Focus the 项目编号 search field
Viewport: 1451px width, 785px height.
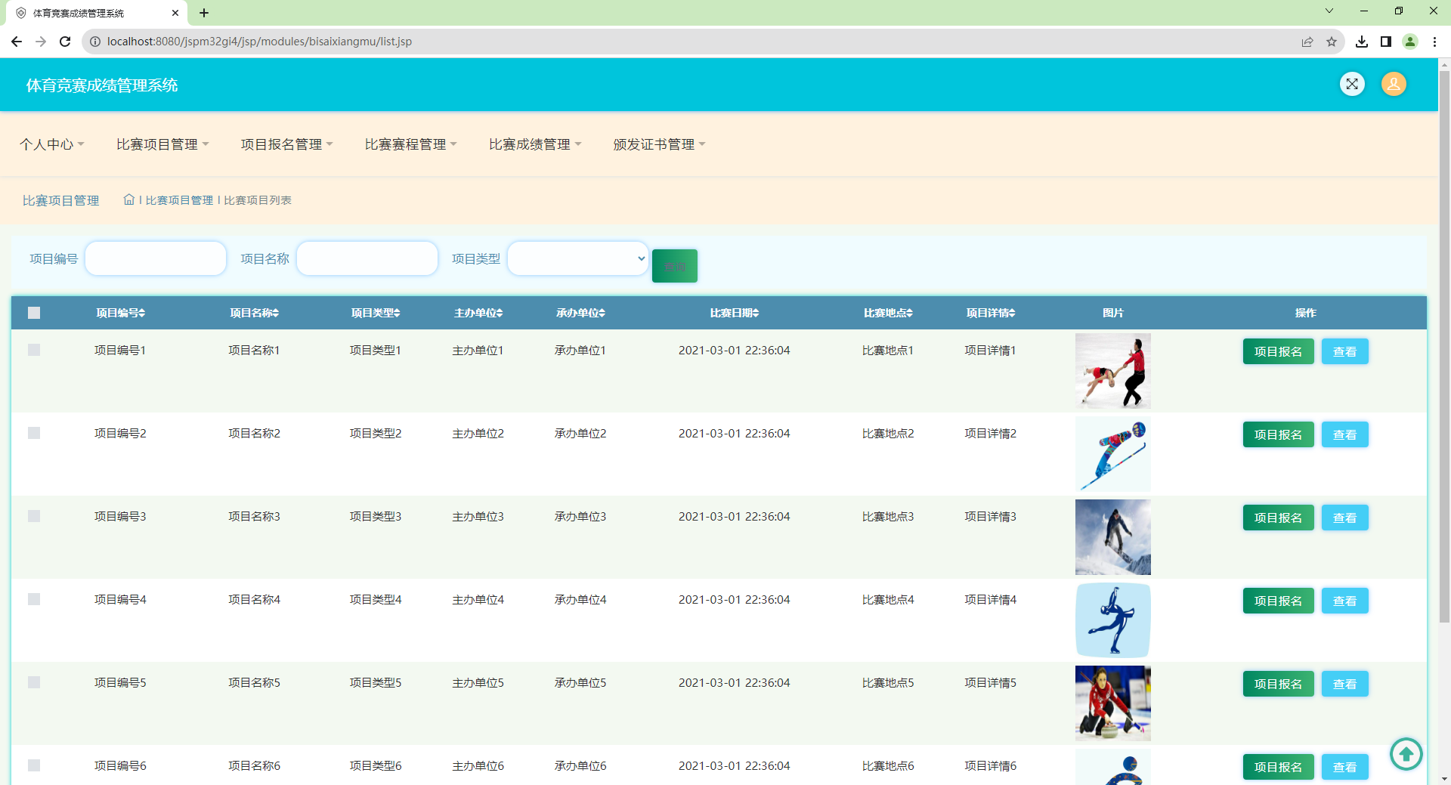(x=156, y=258)
